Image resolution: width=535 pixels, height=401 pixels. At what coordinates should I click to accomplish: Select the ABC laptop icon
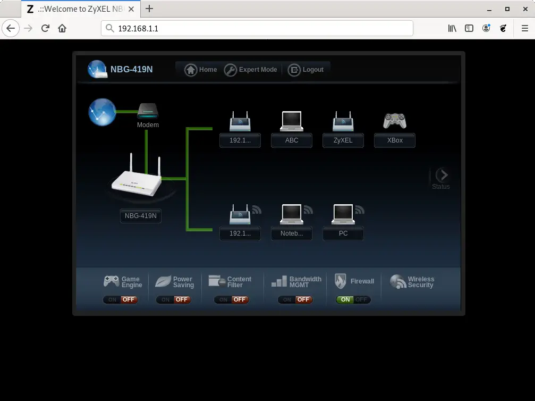click(x=292, y=121)
